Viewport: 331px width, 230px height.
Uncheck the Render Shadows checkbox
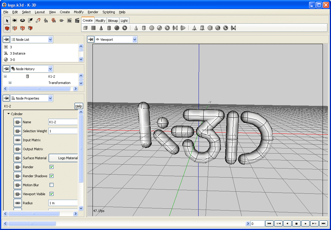point(51,176)
